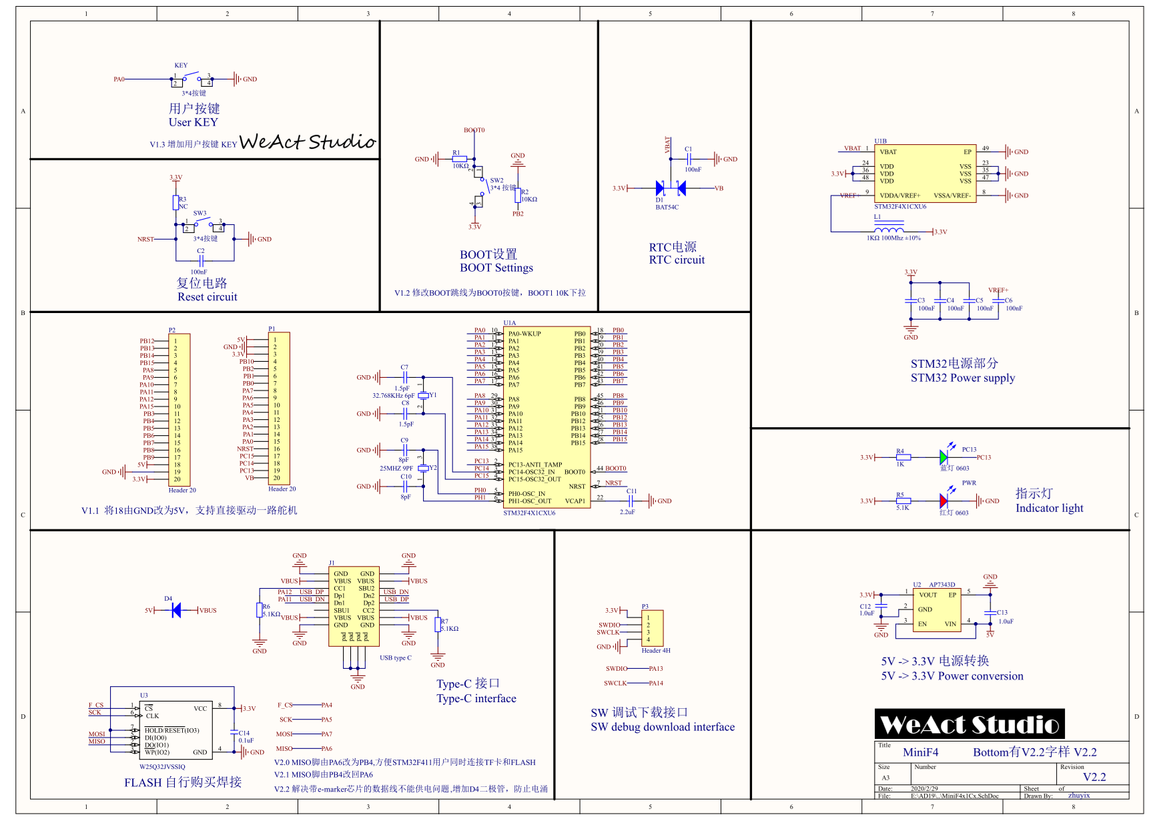Select the U1A STM32F4X1CXU6 MCU symbol
This screenshot has height=821, width=1159.
(x=546, y=418)
